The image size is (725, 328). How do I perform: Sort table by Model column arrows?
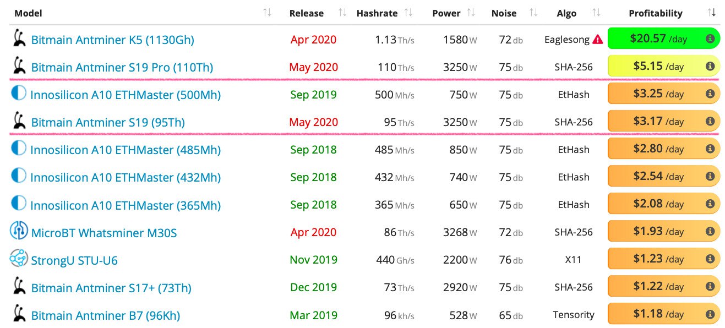coord(267,13)
